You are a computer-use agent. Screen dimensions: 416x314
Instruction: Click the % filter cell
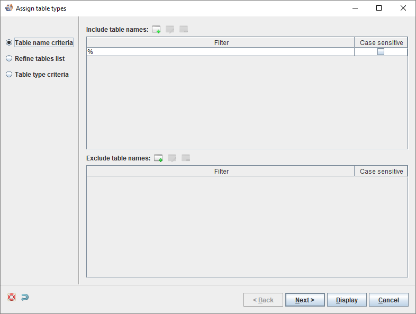pos(221,52)
